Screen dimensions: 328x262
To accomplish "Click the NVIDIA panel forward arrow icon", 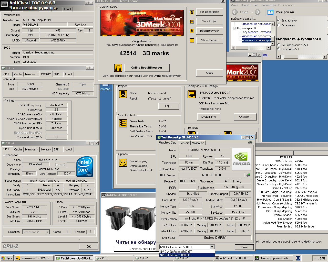I will [258, 12].
